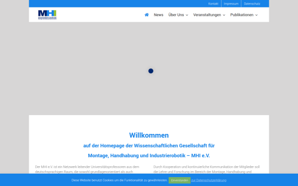Expand the Veranstaltungen dropdown chevron
298x186 pixels.
tap(224, 15)
